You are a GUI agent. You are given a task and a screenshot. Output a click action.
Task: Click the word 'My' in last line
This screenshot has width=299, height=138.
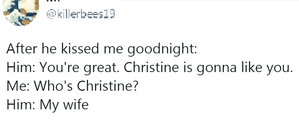pyautogui.click(x=49, y=105)
